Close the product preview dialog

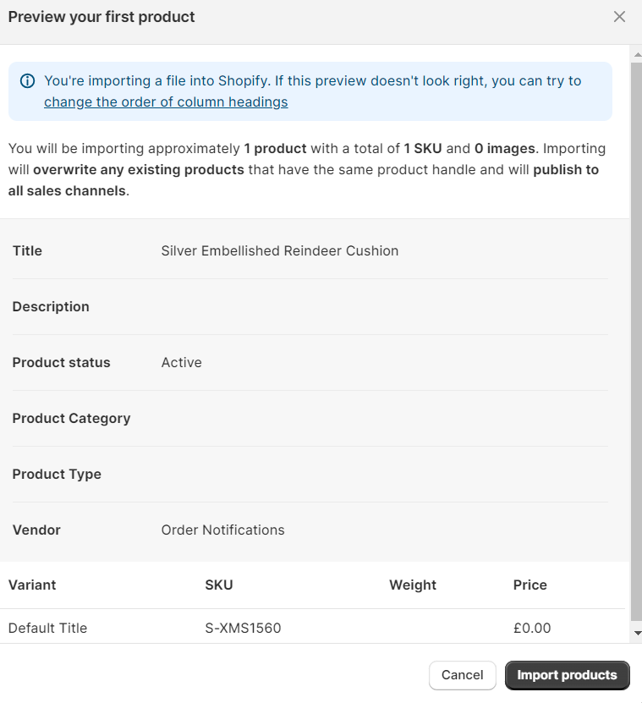pos(619,17)
